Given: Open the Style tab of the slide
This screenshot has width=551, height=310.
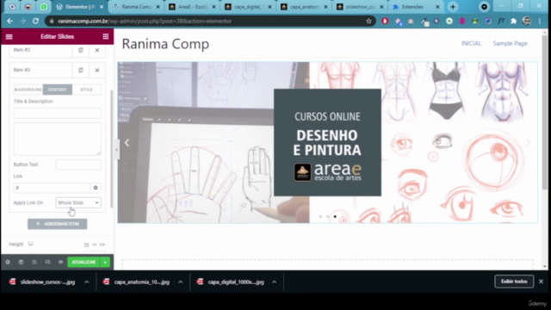Looking at the screenshot, I should click(x=86, y=90).
